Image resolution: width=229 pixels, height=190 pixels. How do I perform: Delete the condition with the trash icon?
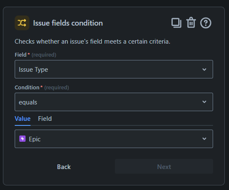191,23
